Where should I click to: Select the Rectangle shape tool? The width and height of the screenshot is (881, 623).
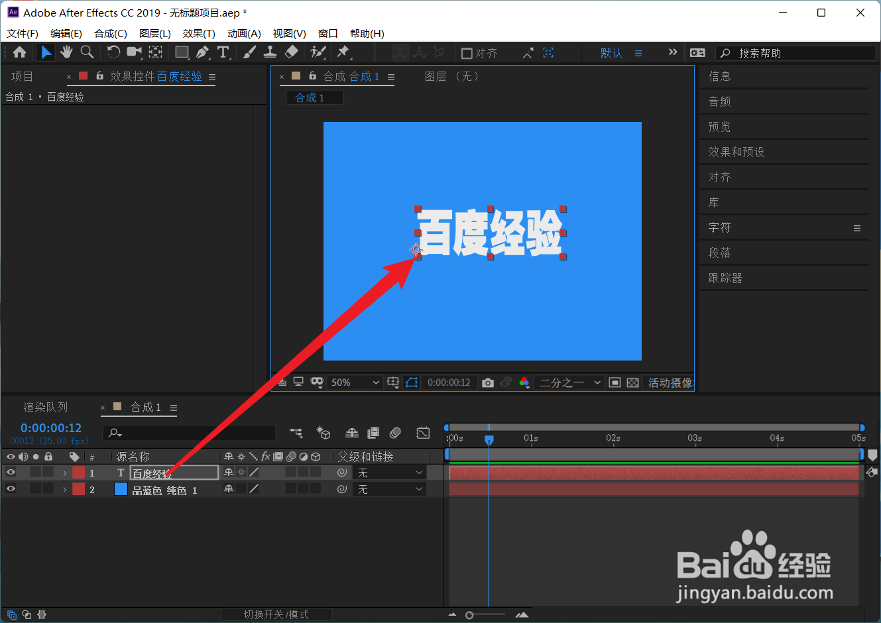coord(182,52)
